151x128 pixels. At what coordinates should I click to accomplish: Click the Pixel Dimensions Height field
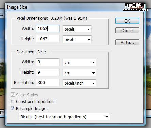pos(48,39)
